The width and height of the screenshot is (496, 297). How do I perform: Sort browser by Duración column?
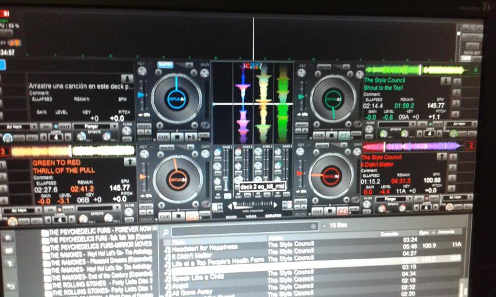389,234
